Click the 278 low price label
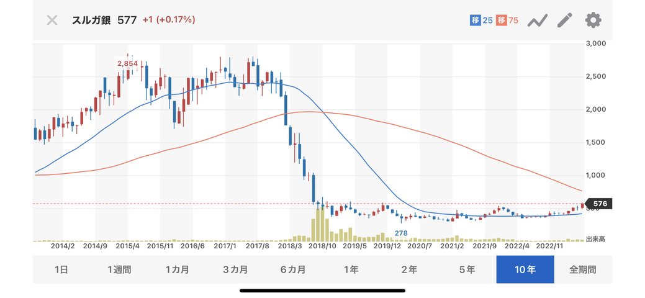 401,233
